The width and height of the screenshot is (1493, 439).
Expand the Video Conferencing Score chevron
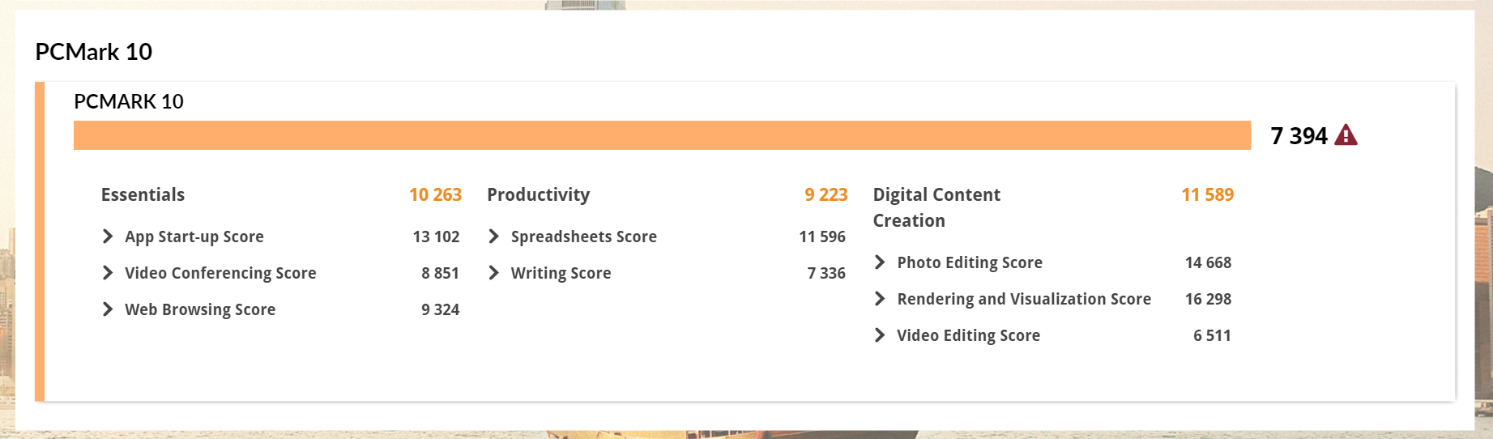[108, 272]
